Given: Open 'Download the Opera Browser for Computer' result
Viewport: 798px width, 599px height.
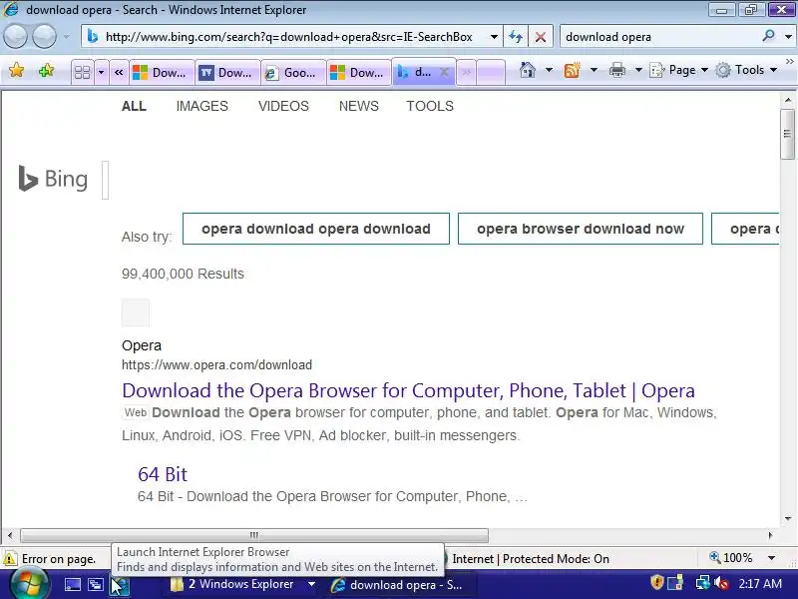Looking at the screenshot, I should (x=408, y=390).
